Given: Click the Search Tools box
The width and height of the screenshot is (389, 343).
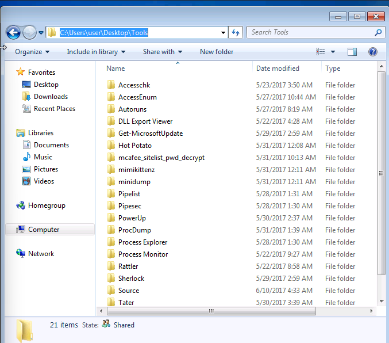Looking at the screenshot, I should click(x=315, y=32).
